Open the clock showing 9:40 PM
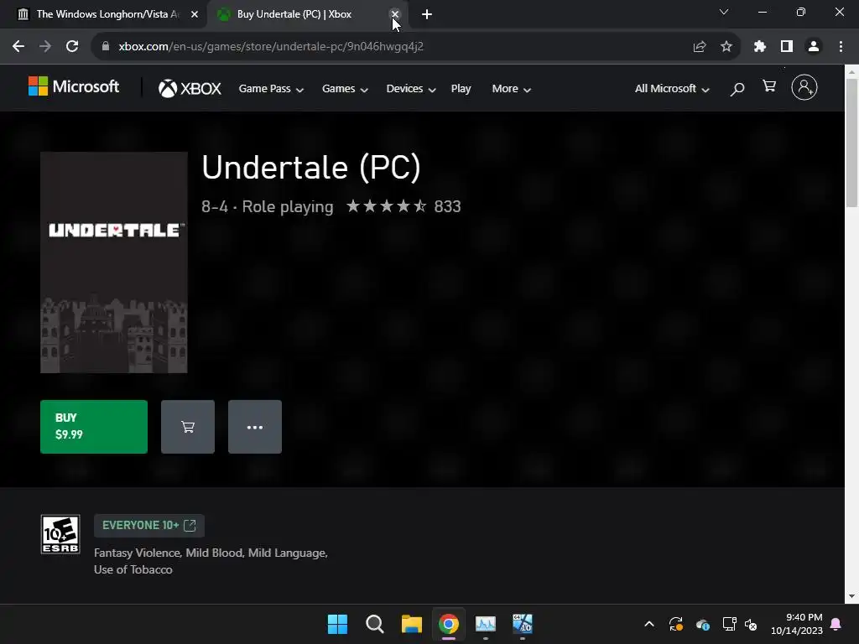The image size is (859, 644). coord(797,624)
